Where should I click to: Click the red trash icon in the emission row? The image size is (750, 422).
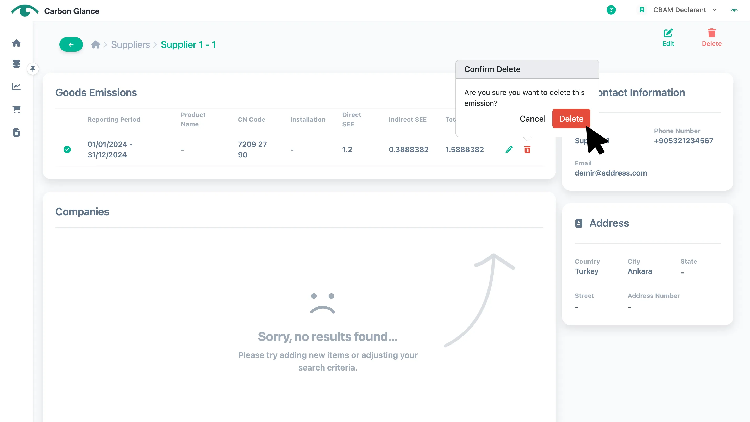pyautogui.click(x=527, y=150)
